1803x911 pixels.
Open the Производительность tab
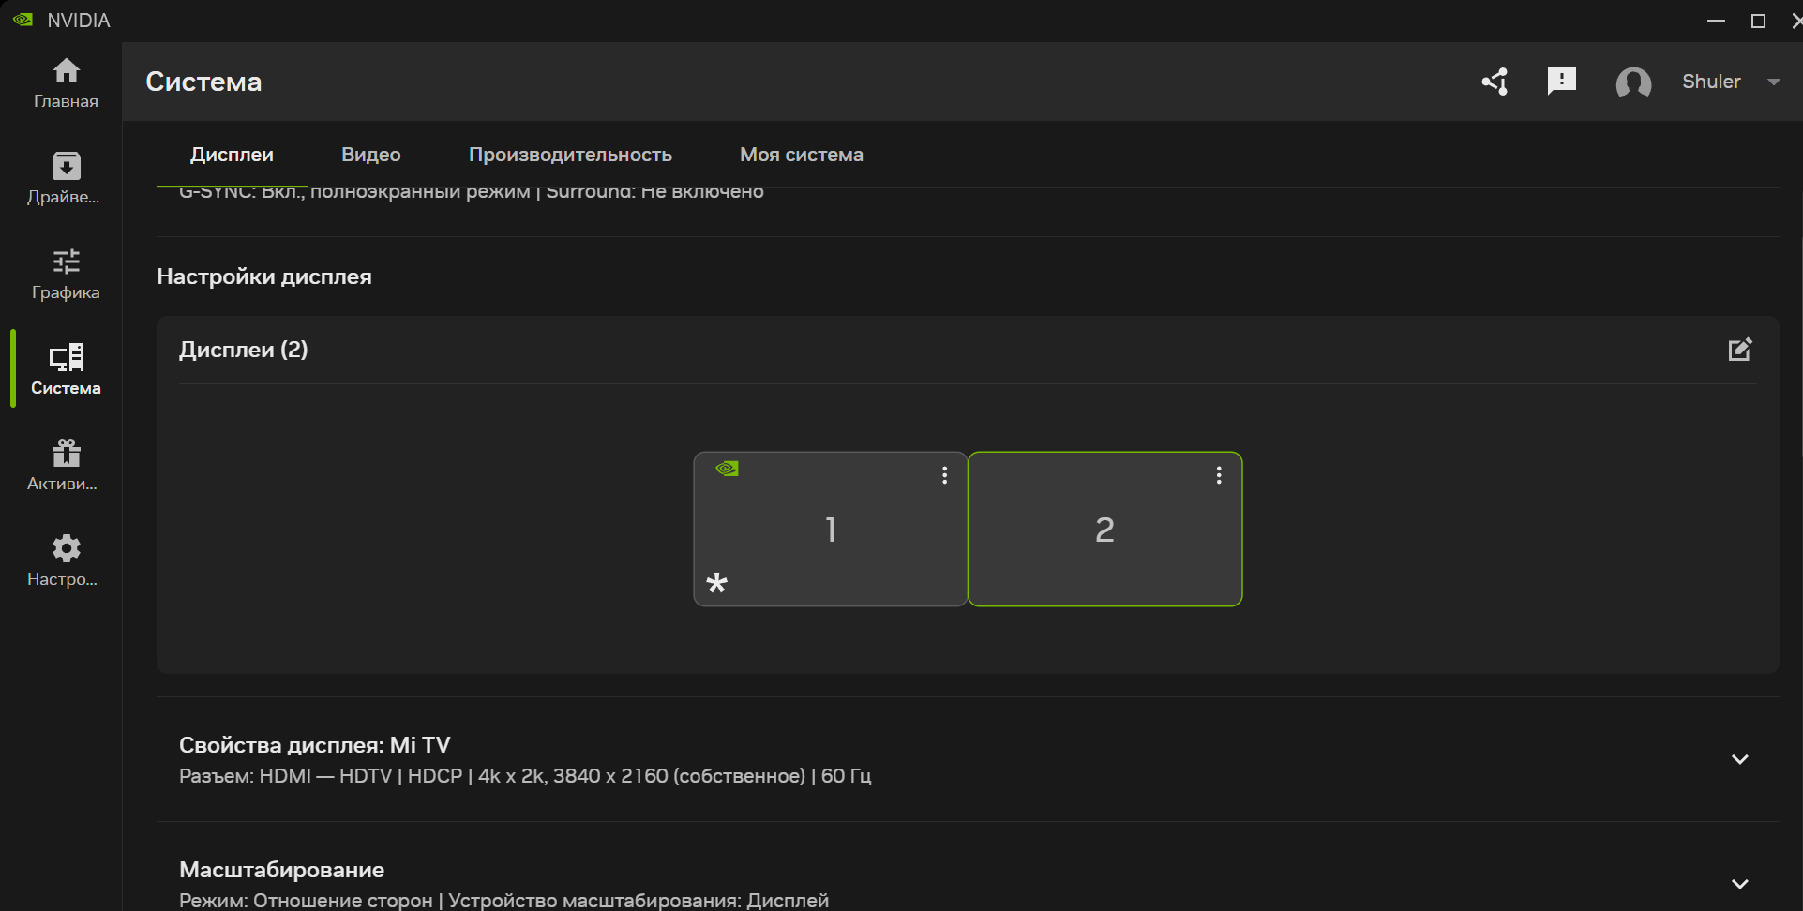click(x=570, y=155)
